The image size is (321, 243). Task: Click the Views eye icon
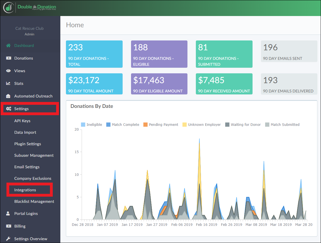click(8, 71)
